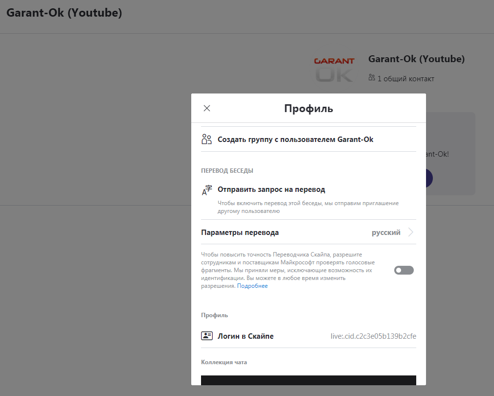Click Логин в Скайпе row label
This screenshot has height=396, width=494.
(246, 336)
